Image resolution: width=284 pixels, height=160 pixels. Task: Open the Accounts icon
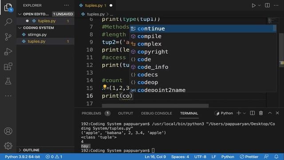tap(8, 131)
